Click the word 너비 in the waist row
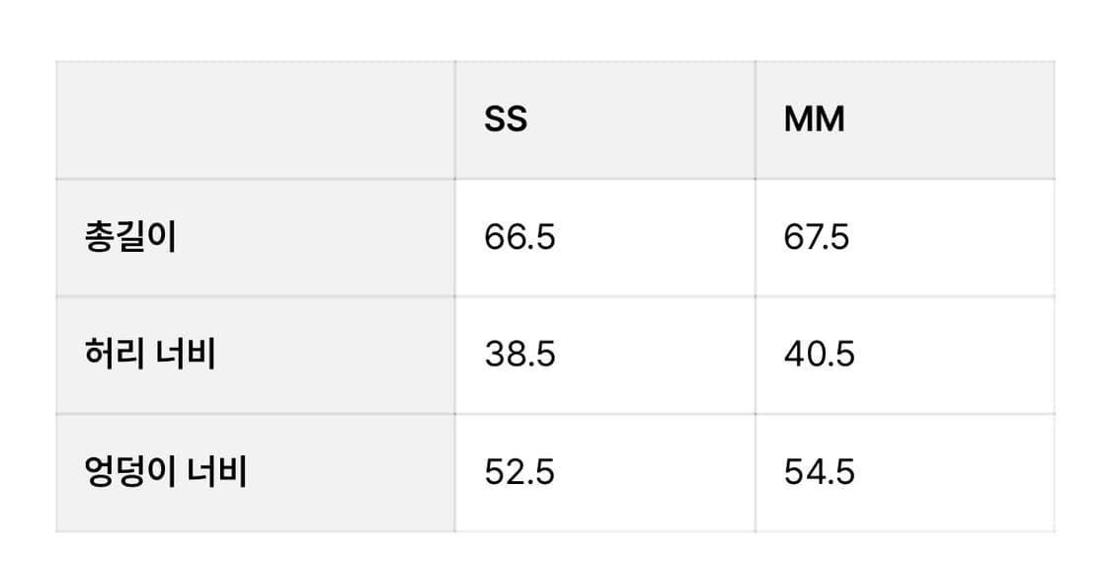The height and width of the screenshot is (569, 1111). pyautogui.click(x=187, y=354)
